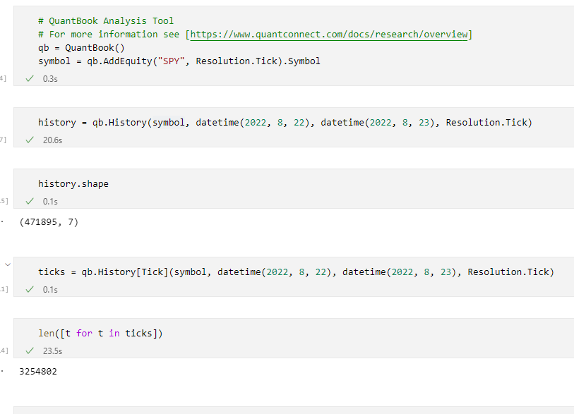Click the 'history.shape' code line
Screen dimensions: 574x414
click(x=73, y=184)
